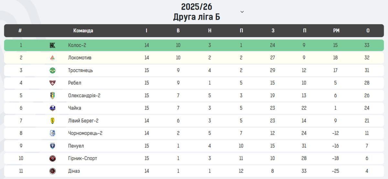The image size is (388, 179).
Task: Open the Чайка team name link
Action: click(x=74, y=108)
